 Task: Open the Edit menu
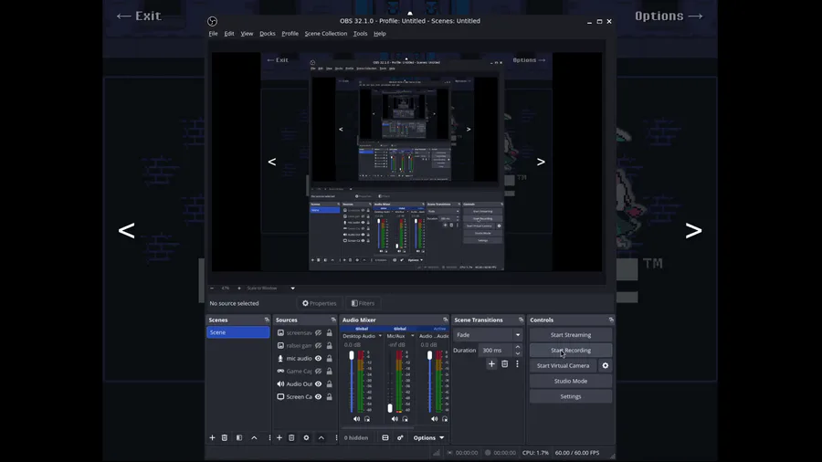click(229, 34)
